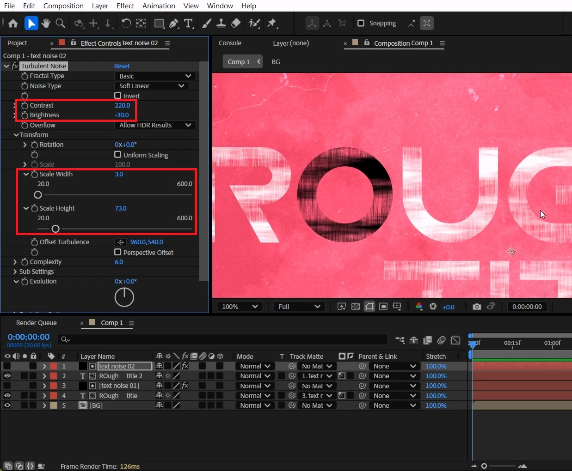Collapse the Transform group
This screenshot has width=572, height=471.
coord(16,135)
